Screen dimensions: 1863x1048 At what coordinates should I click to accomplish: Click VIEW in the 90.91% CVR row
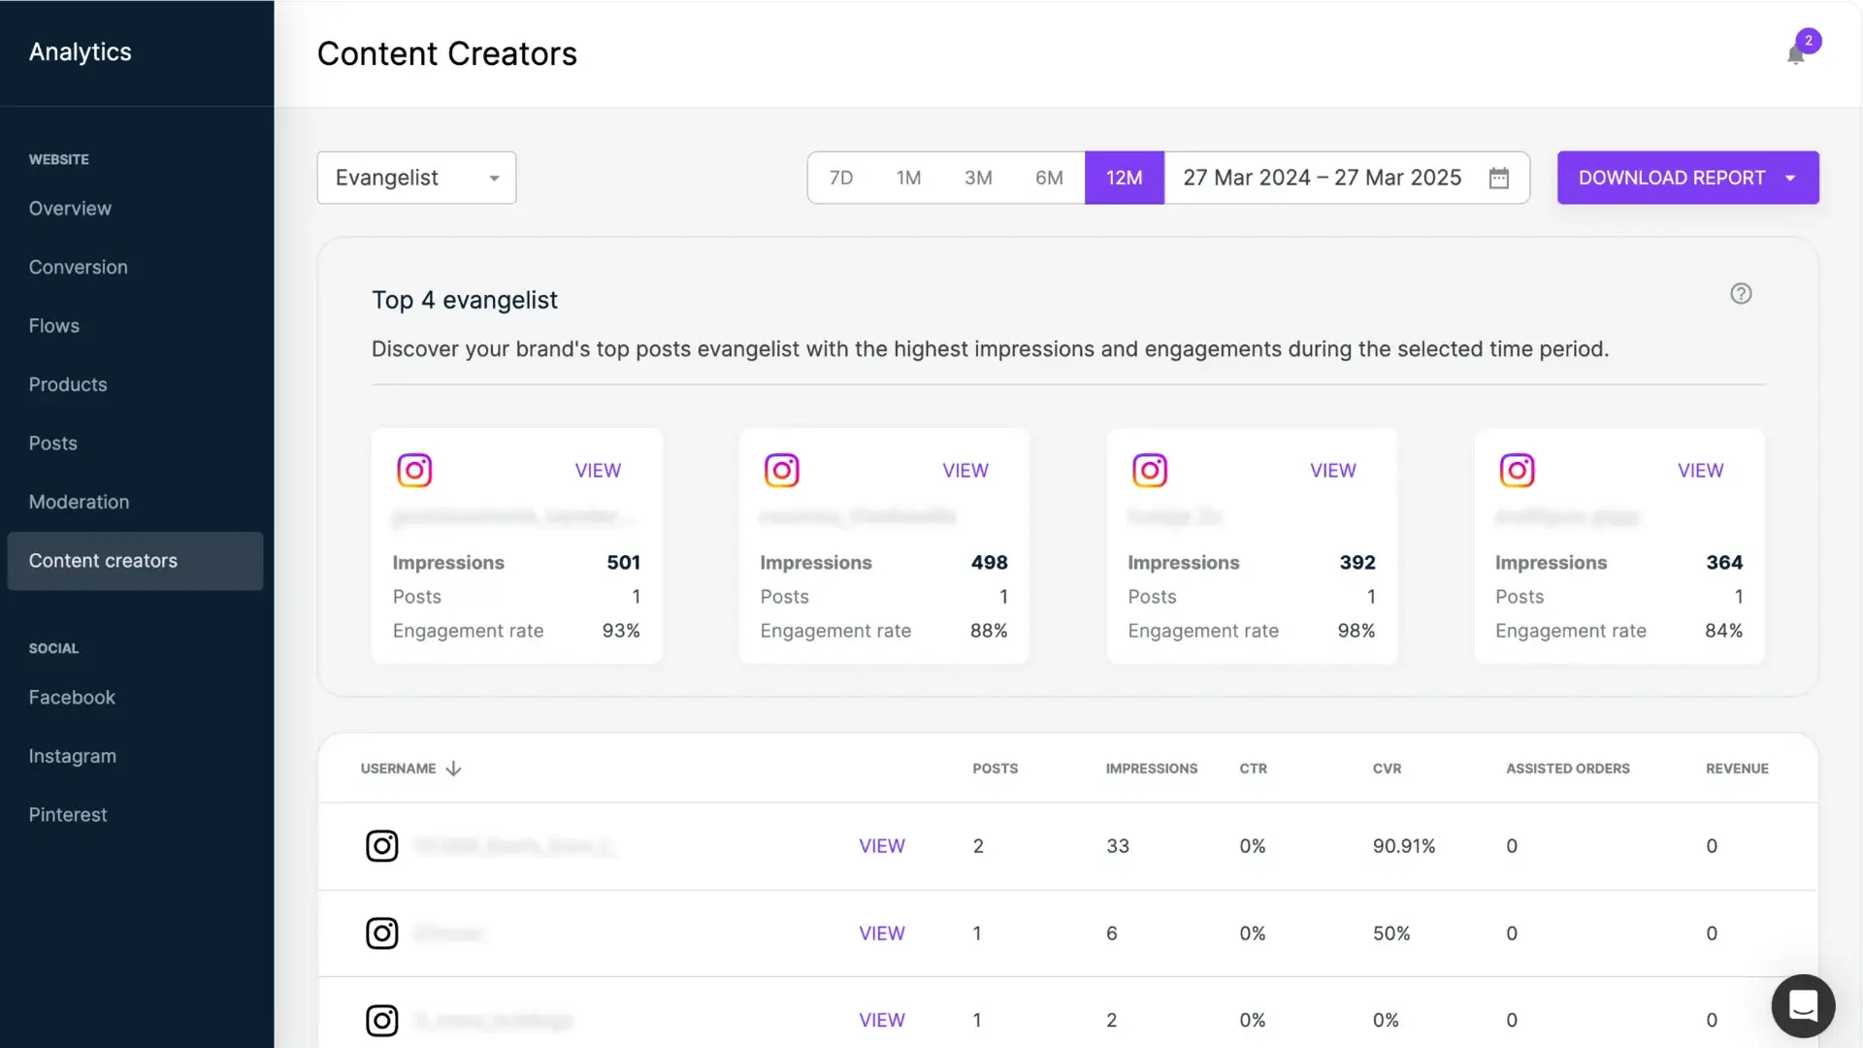coord(881,846)
